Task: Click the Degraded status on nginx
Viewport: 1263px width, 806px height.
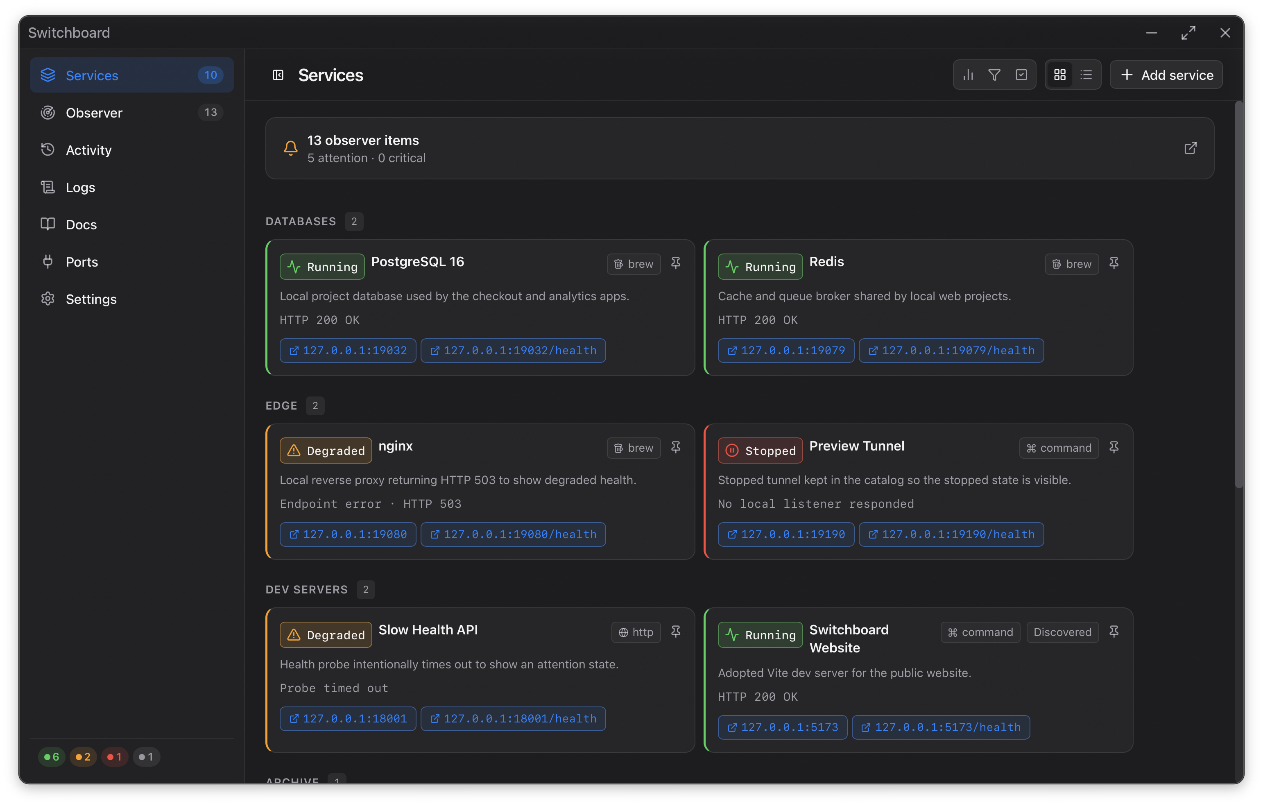Action: click(326, 451)
